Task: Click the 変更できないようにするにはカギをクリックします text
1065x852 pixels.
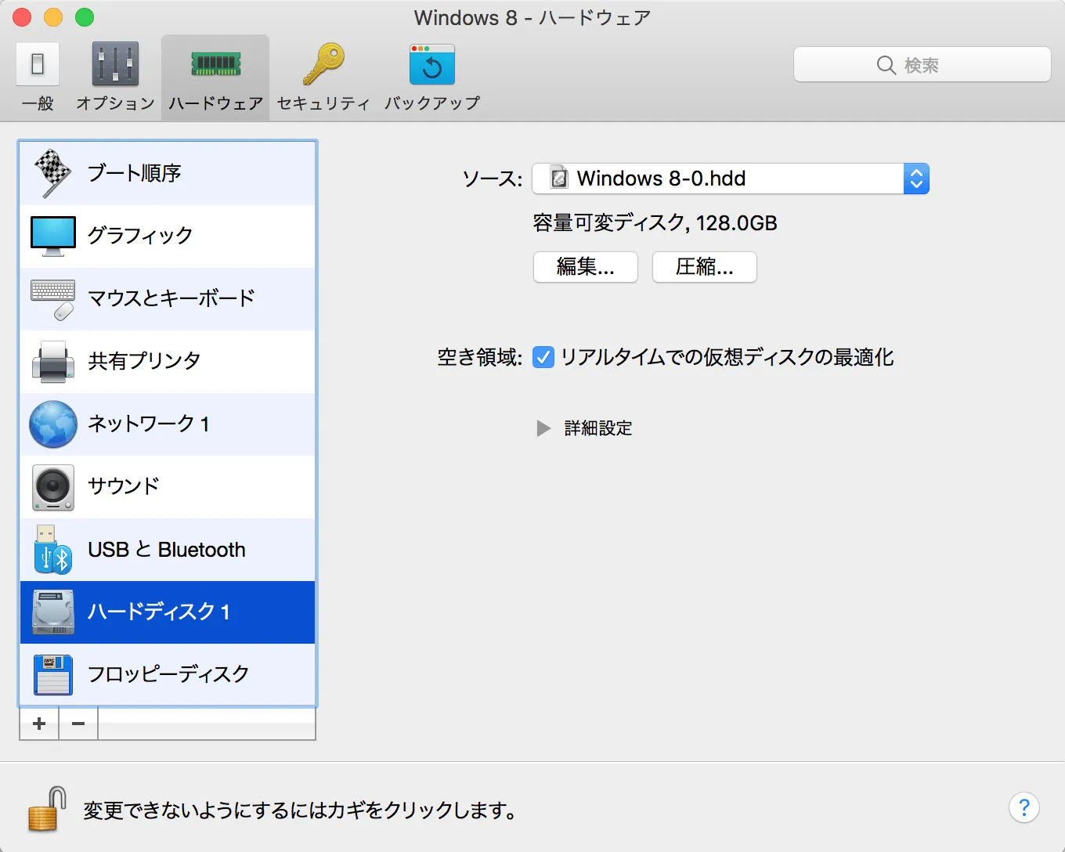Action: [299, 810]
